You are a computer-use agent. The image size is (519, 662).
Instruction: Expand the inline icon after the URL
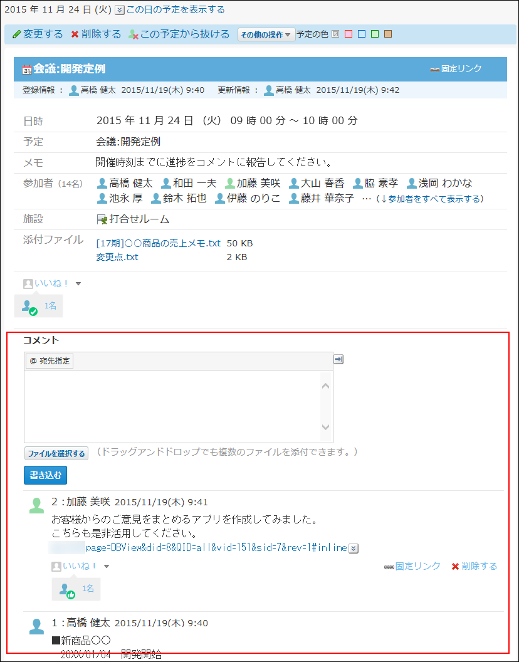tap(354, 549)
